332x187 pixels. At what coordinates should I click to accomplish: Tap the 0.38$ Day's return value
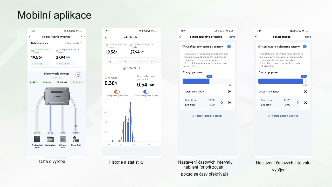111,83
